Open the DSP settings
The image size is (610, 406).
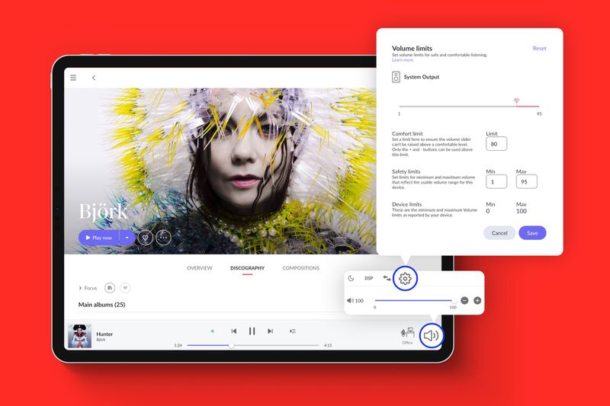click(x=369, y=278)
